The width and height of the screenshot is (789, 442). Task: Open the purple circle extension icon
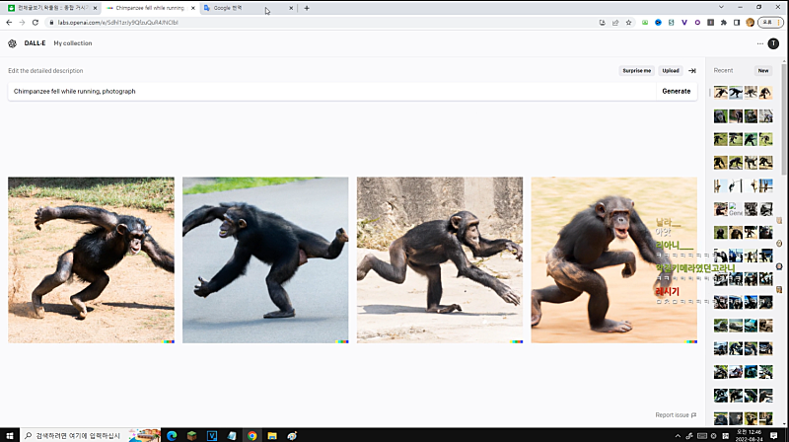697,23
